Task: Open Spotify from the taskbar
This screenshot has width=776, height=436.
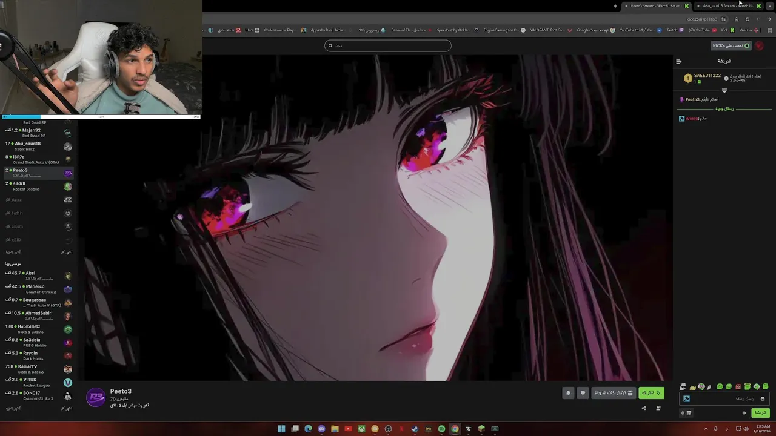Action: pos(441,429)
